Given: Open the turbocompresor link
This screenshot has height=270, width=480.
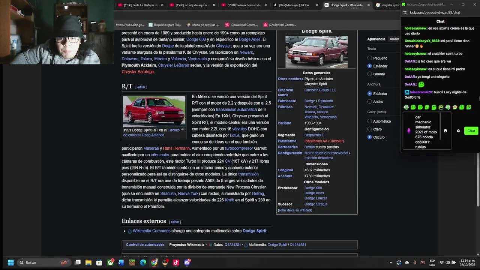Looking at the screenshot, I should pyautogui.click(x=239, y=148).
